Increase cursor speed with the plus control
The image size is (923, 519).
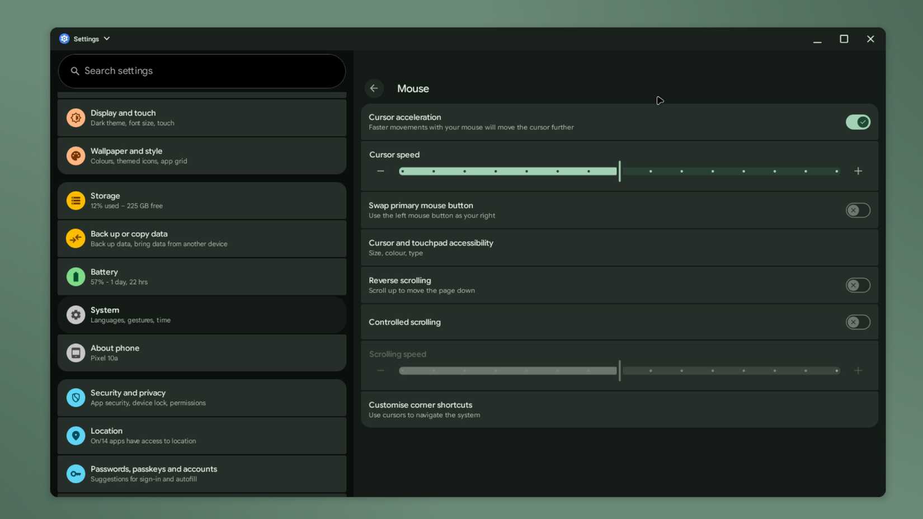click(x=859, y=171)
